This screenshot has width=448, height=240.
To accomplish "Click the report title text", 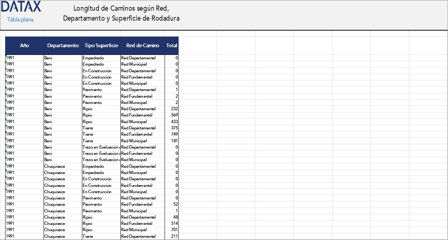I will click(x=121, y=14).
